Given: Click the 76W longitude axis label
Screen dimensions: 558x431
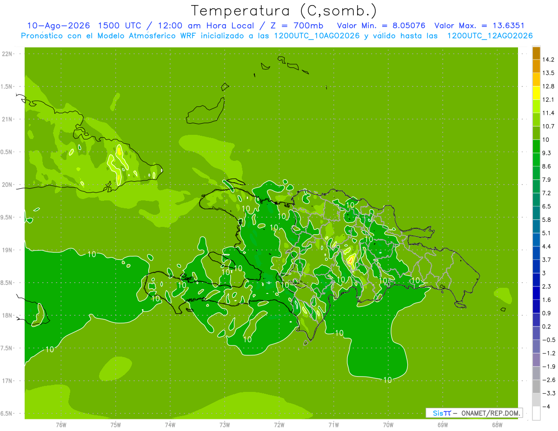Looking at the screenshot, I should pos(61,425).
